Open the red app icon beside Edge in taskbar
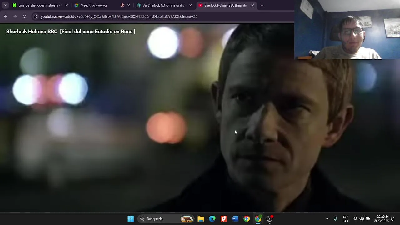Screen dimensions: 400x225 coord(224,219)
